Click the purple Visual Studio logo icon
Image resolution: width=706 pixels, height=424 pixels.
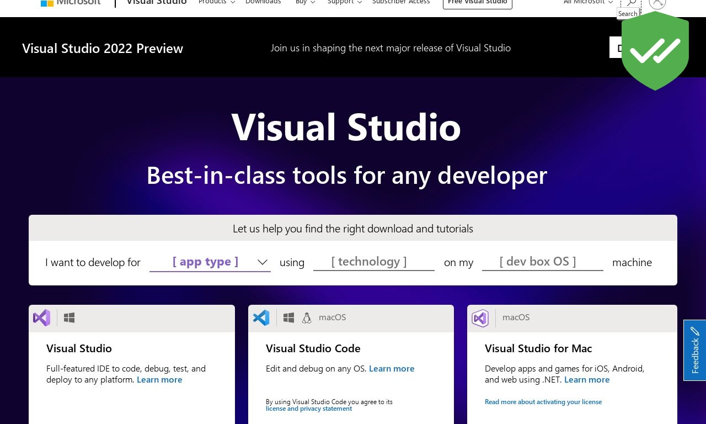42,317
